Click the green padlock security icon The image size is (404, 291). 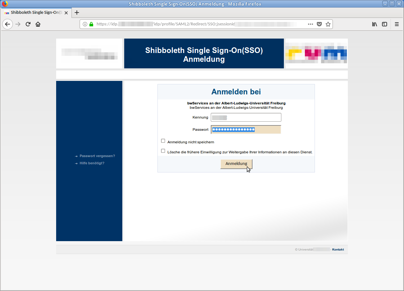pos(91,24)
